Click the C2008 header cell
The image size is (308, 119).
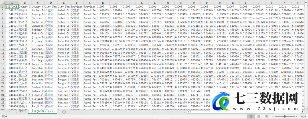point(246,7)
